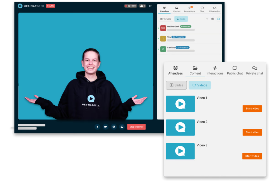Click the pop-out panel icon beside filter

(x=213, y=19)
